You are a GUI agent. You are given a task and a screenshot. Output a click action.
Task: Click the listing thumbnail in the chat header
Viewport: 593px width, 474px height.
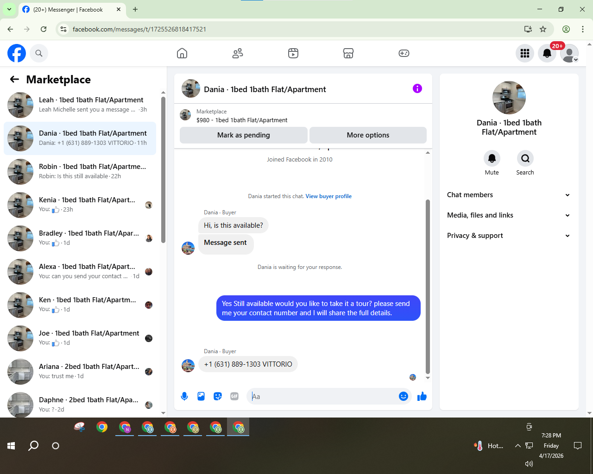(x=191, y=88)
